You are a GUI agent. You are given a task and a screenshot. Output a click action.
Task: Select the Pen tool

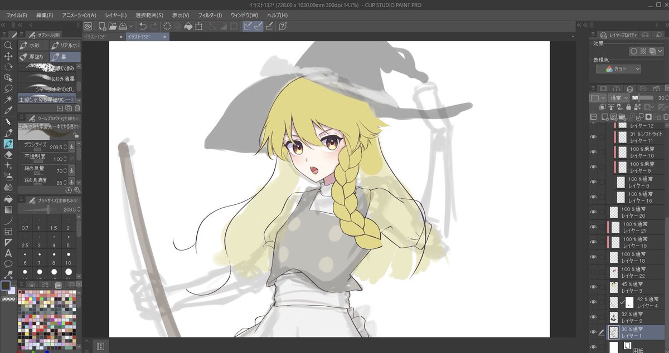[8, 121]
